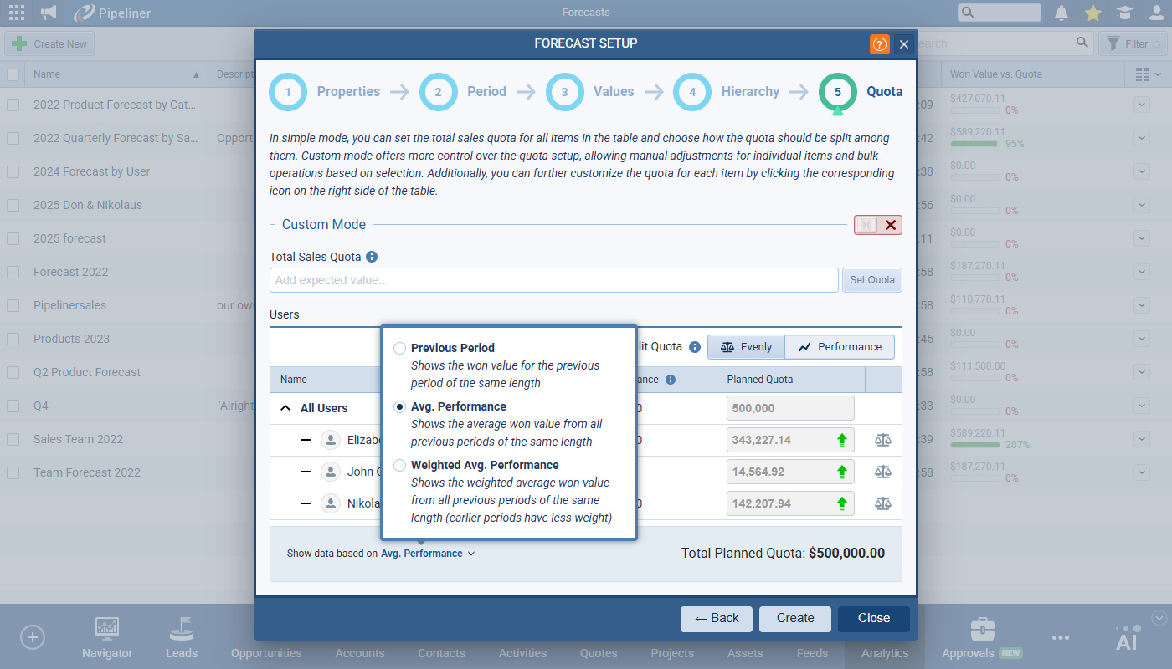Click balance scale icon for 14,564.92 quota row

(x=883, y=472)
